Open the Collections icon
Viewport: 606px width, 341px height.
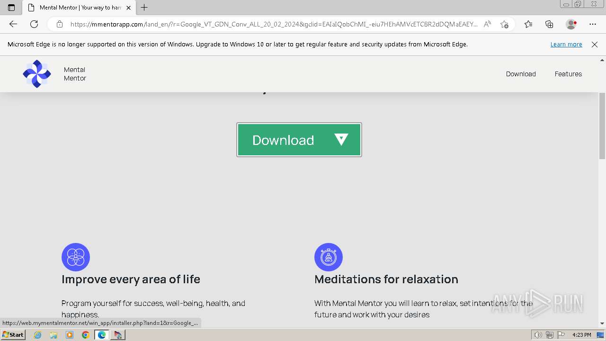pos(549,24)
